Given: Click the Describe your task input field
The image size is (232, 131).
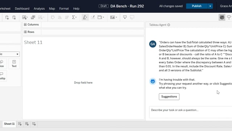Looking at the screenshot, I should point(191,112).
